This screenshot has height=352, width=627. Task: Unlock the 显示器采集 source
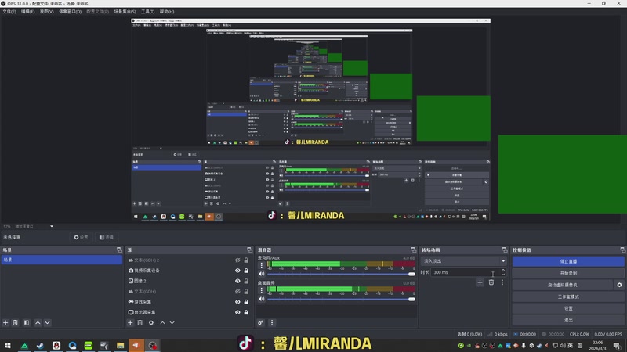pyautogui.click(x=246, y=312)
